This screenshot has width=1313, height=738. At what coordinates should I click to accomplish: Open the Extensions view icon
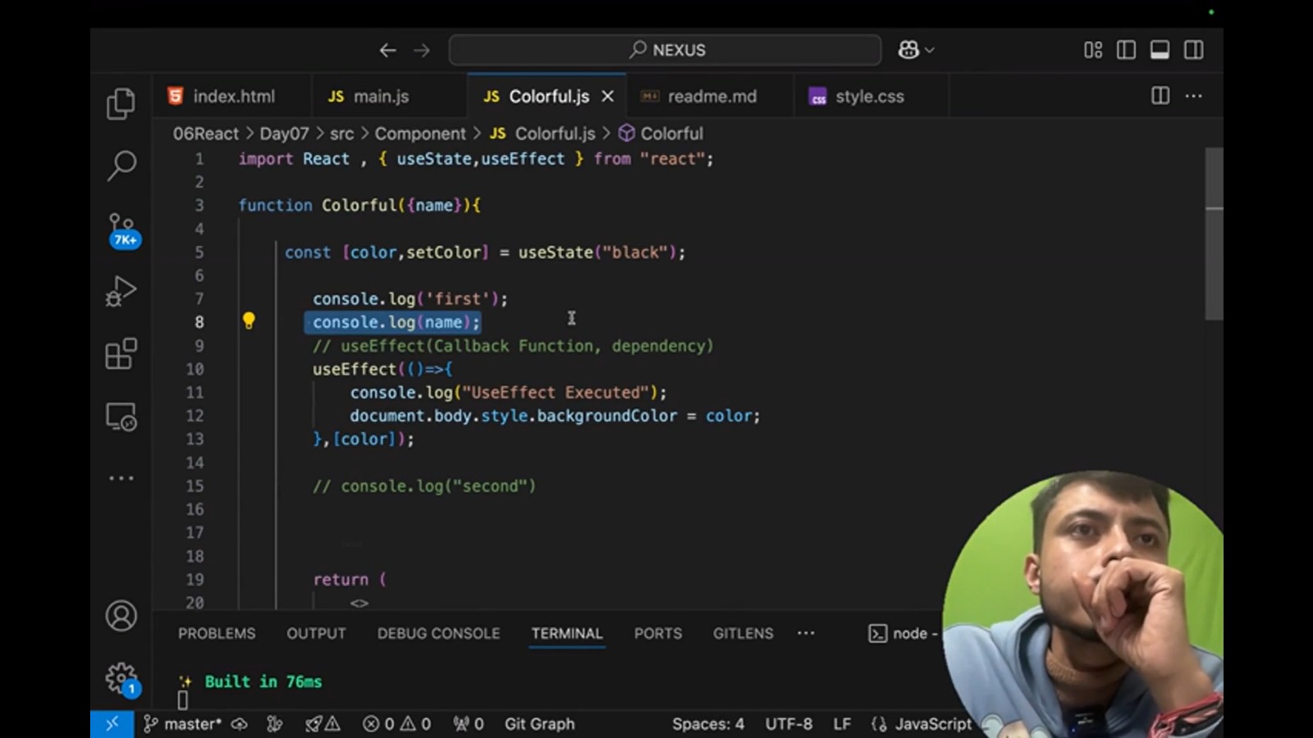coord(121,354)
